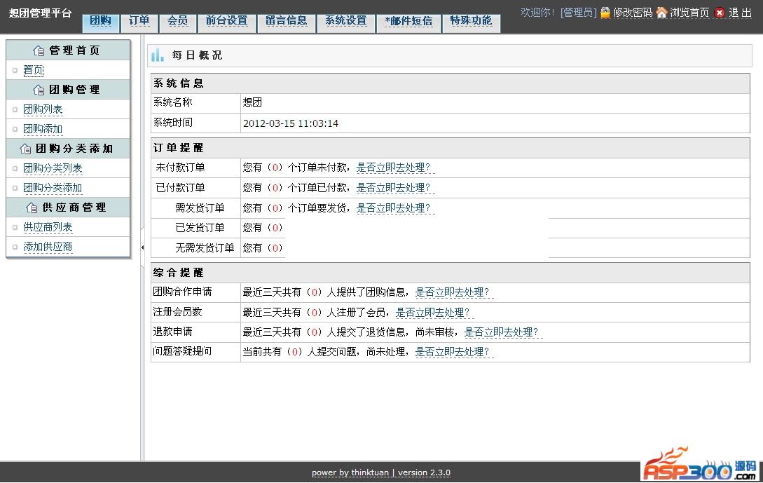Click the red exit icon beside 退出
This screenshot has height=483, width=763.
click(x=720, y=13)
